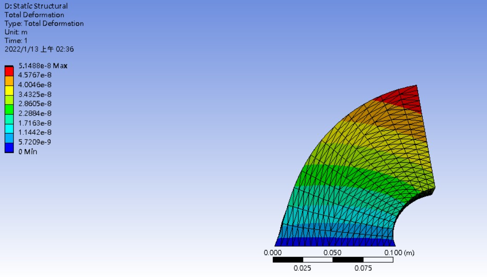Click the red maximum deformation region on model

tap(404, 98)
